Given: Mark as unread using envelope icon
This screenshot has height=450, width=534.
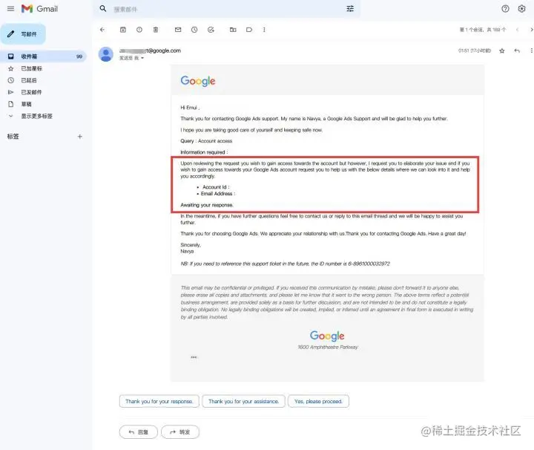Looking at the screenshot, I should point(178,30).
